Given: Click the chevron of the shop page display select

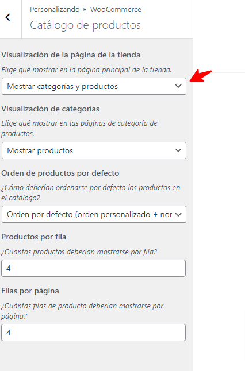Looking at the screenshot, I should [x=178, y=86].
